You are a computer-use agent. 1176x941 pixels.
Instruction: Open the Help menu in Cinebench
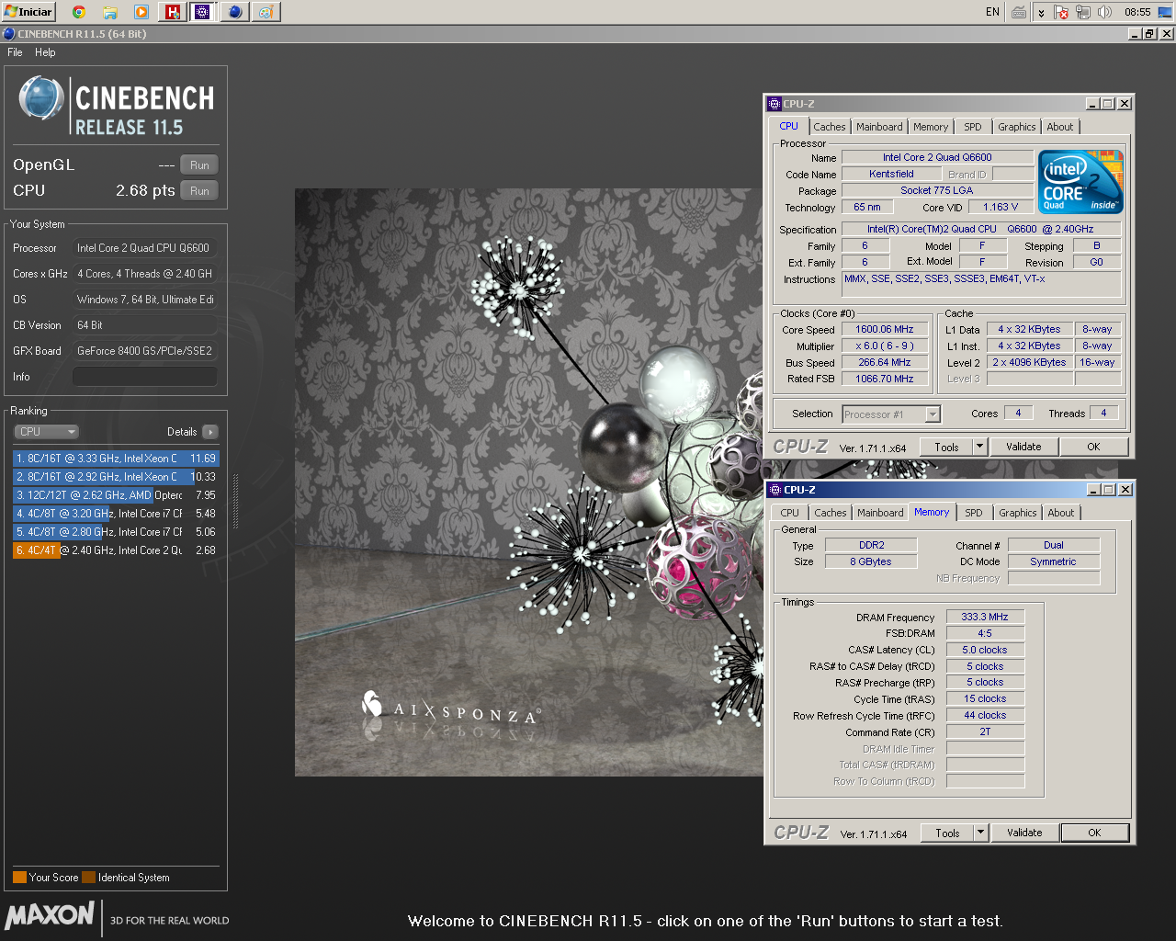coord(45,52)
